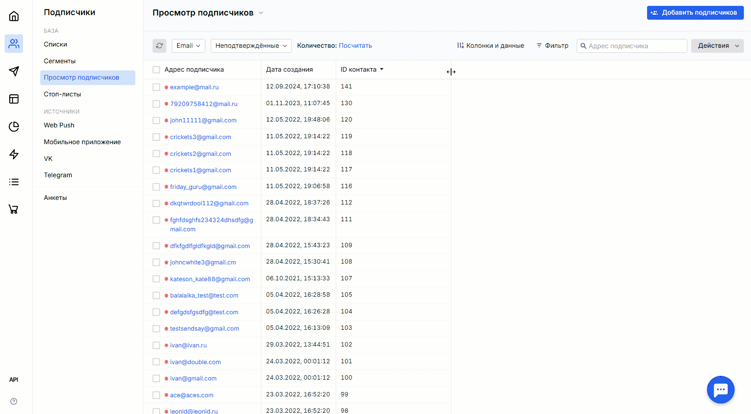Viewport: 751px width, 414px height.
Task: Check the box for example@mail.ru
Action: point(156,87)
